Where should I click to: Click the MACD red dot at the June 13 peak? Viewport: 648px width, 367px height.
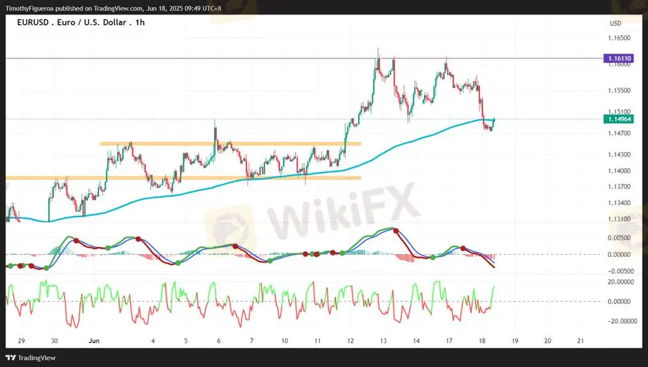click(x=396, y=231)
